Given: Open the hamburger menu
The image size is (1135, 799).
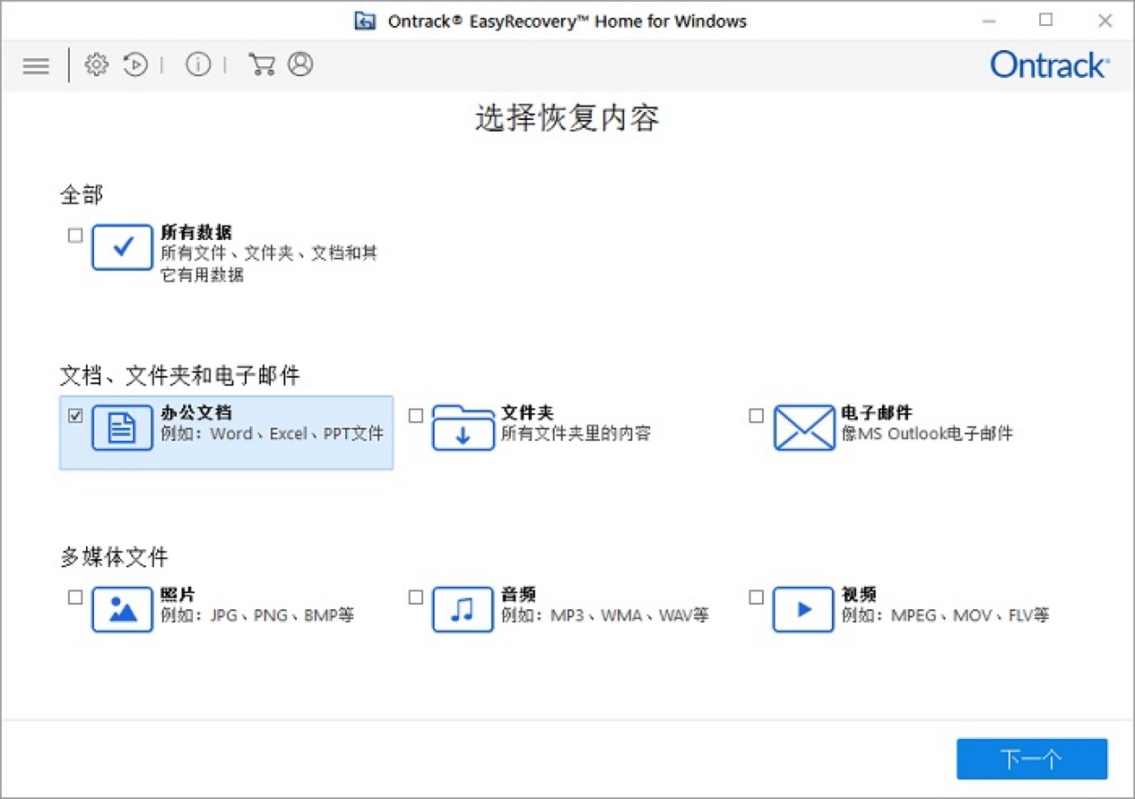Looking at the screenshot, I should tap(36, 65).
